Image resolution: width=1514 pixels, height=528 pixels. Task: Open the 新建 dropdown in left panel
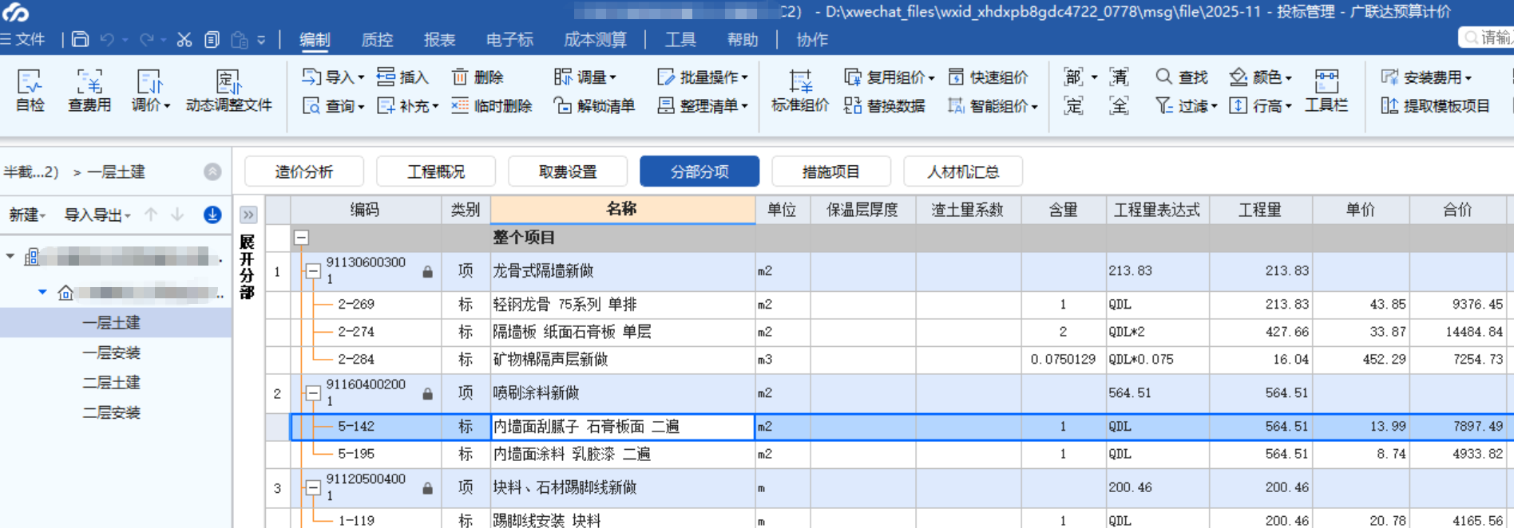(x=27, y=215)
